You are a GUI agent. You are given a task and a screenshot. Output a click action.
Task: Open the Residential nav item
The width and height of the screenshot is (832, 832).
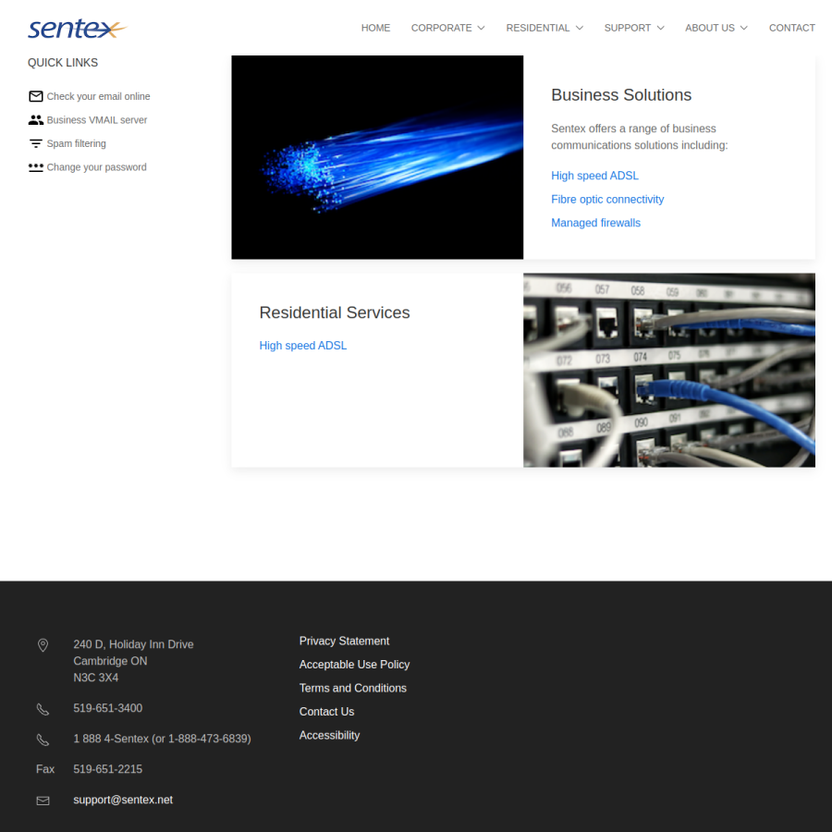pyautogui.click(x=538, y=28)
